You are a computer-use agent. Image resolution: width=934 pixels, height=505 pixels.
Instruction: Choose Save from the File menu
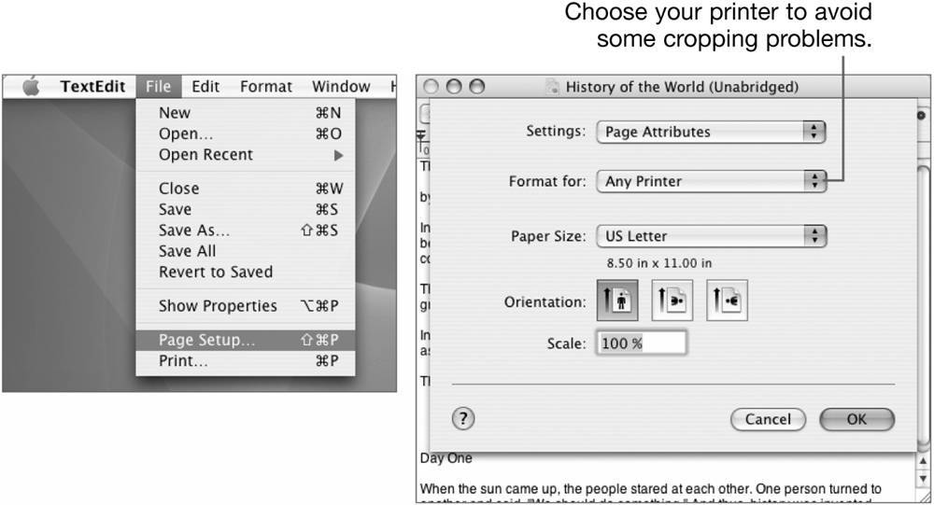tap(246, 209)
